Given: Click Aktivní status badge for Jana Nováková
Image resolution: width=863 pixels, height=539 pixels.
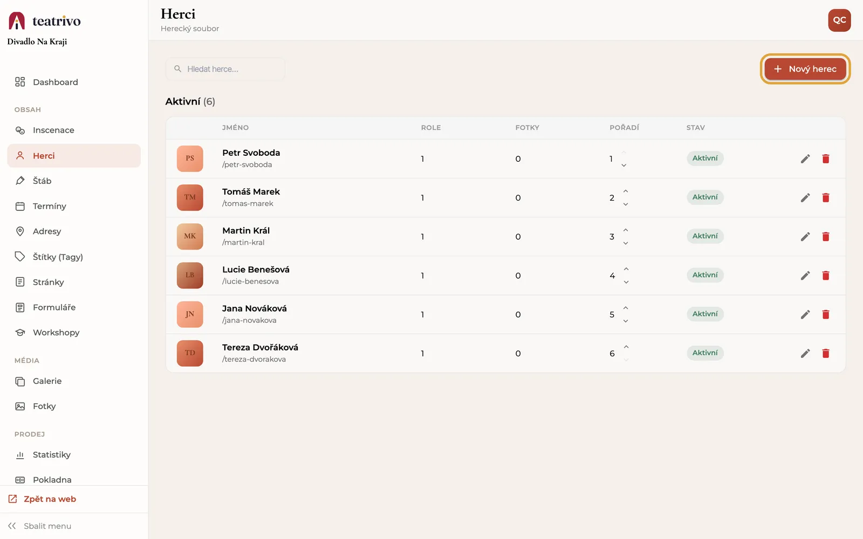Looking at the screenshot, I should tap(705, 314).
